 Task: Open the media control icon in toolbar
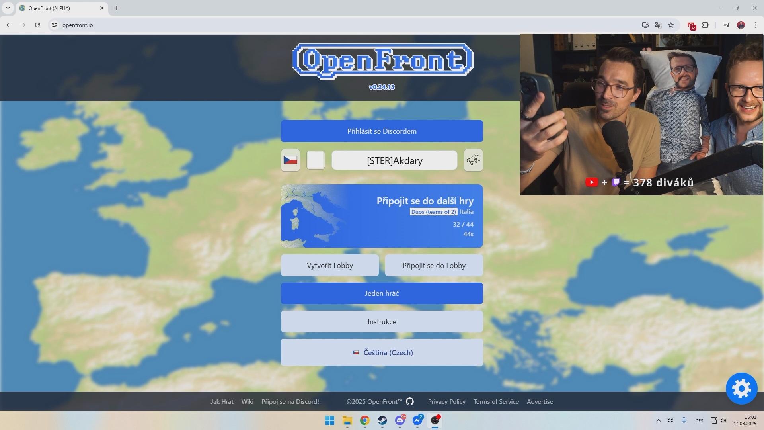click(727, 25)
